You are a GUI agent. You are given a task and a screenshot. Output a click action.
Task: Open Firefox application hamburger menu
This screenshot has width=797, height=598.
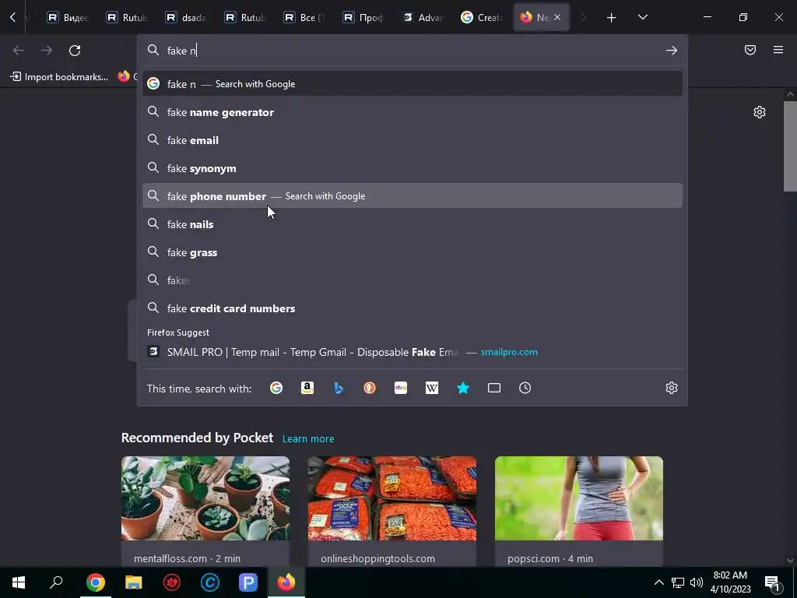tap(778, 50)
